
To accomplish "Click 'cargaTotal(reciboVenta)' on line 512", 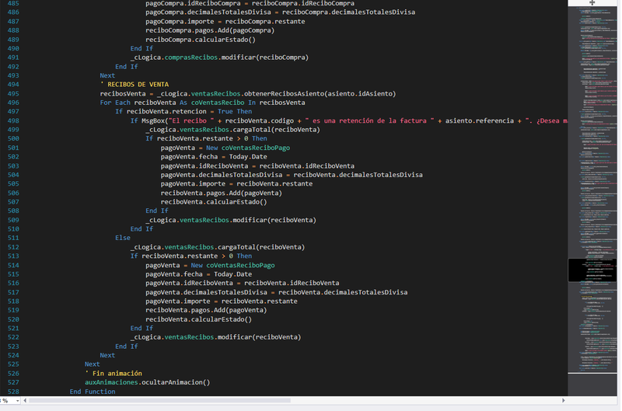I will [261, 247].
